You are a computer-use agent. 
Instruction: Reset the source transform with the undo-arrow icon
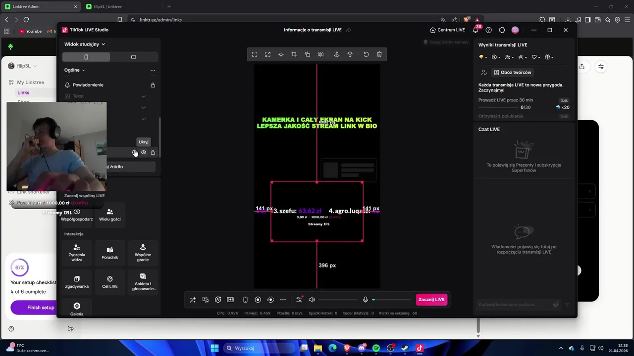pyautogui.click(x=366, y=54)
